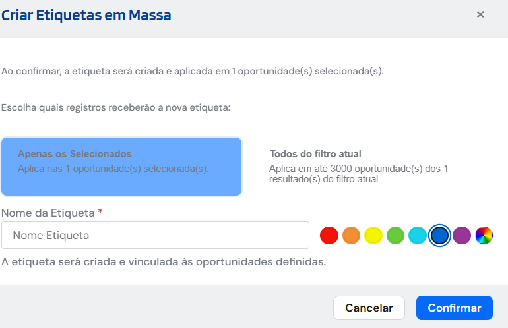Click the Escolha quais registros instruction text
508x328 pixels.
pos(115,107)
